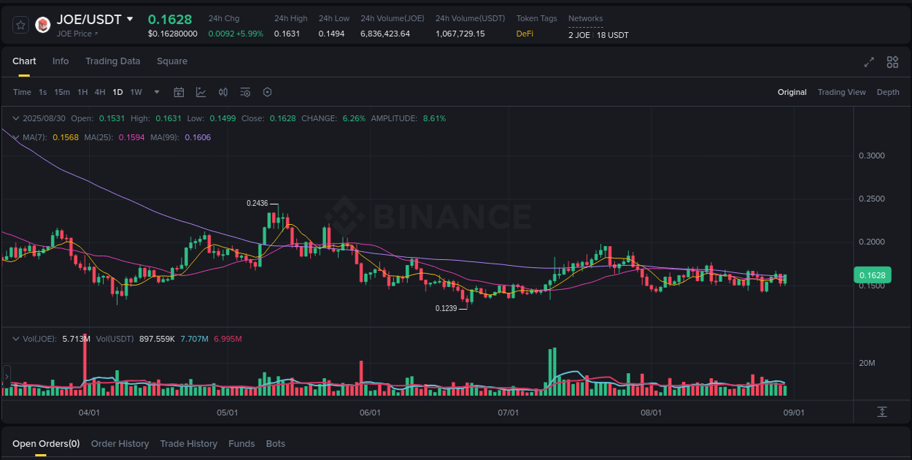The width and height of the screenshot is (912, 460).
Task: Open the date range calendar icon
Action: 179,92
